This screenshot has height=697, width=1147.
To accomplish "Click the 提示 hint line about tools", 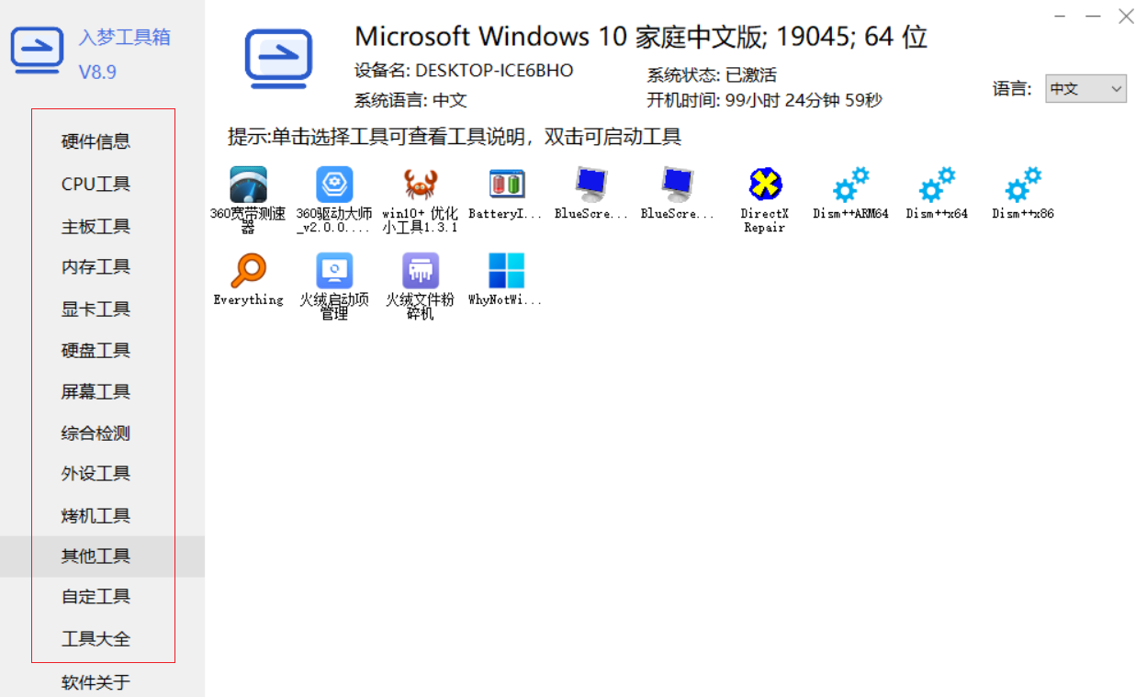I will 455,138.
